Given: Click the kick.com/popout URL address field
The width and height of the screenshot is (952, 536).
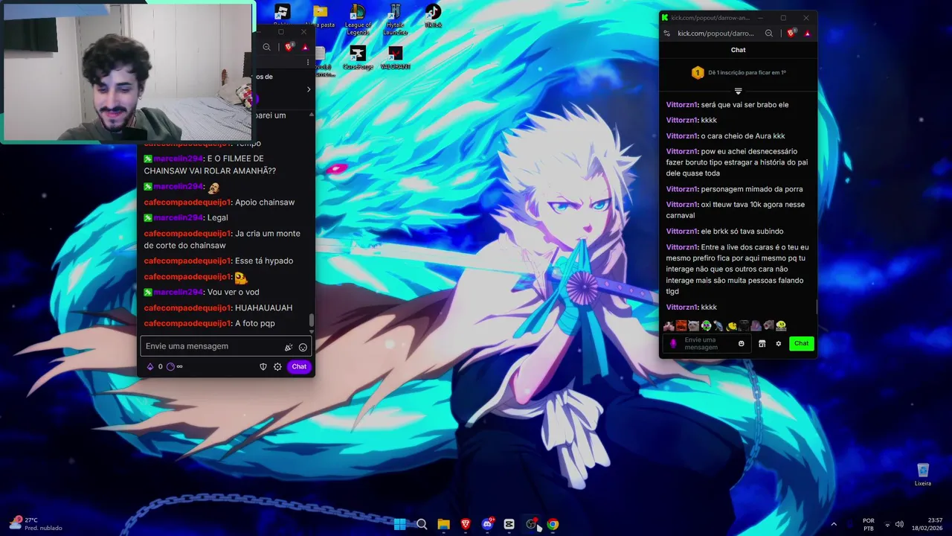Looking at the screenshot, I should coord(715,33).
